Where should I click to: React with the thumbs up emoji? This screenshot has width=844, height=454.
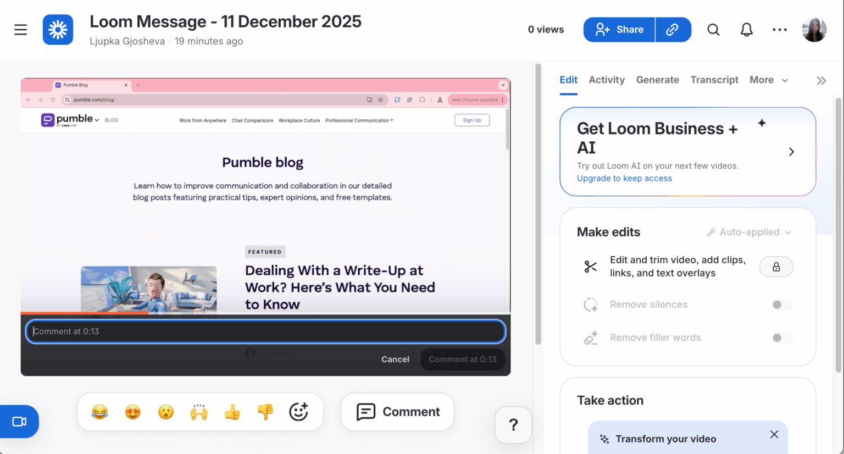point(232,412)
